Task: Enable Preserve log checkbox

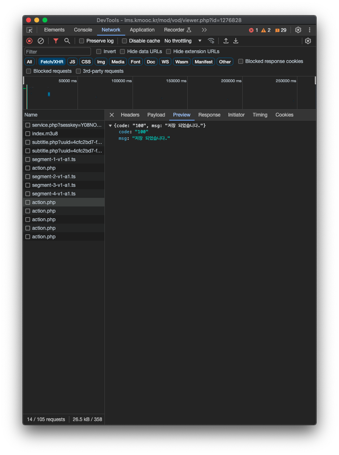Action: 82,41
